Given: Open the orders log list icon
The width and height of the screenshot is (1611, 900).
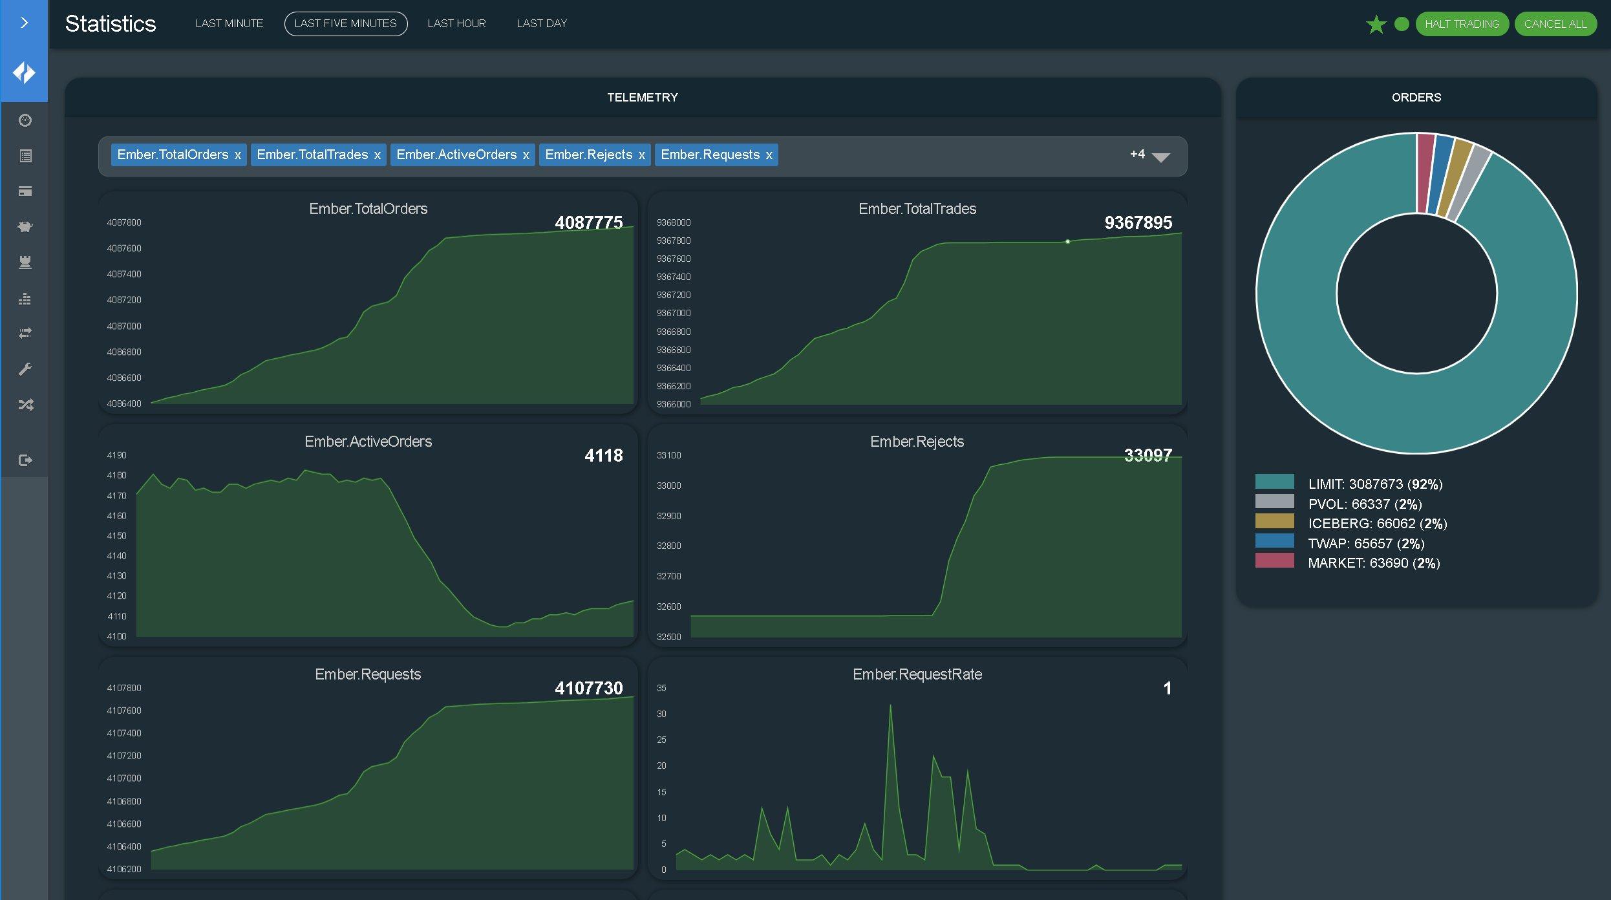Looking at the screenshot, I should [25, 156].
